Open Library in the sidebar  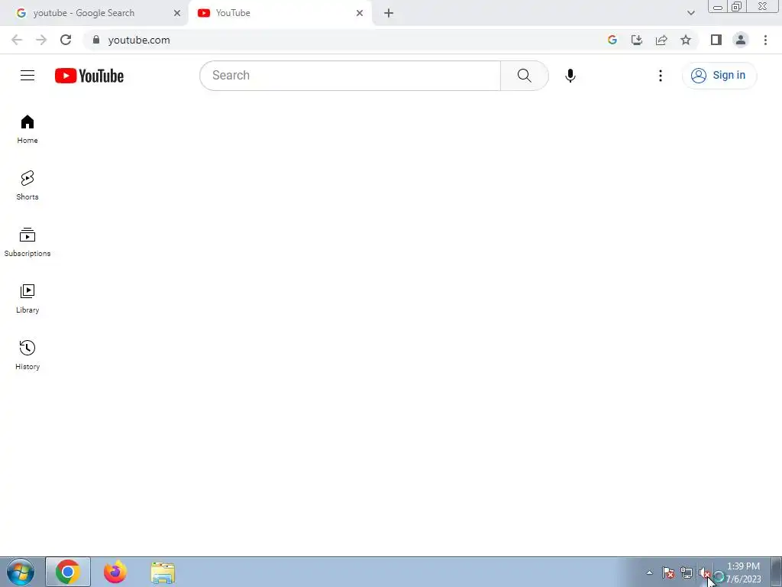tap(27, 299)
